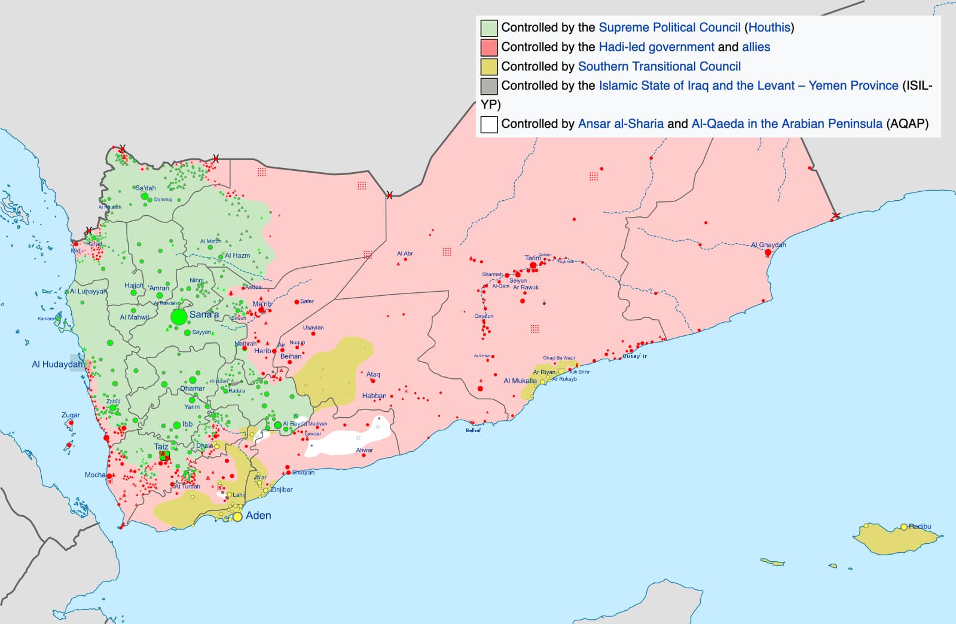Select the Ataq map label
Viewport: 956px width, 624px height.
pyautogui.click(x=373, y=375)
